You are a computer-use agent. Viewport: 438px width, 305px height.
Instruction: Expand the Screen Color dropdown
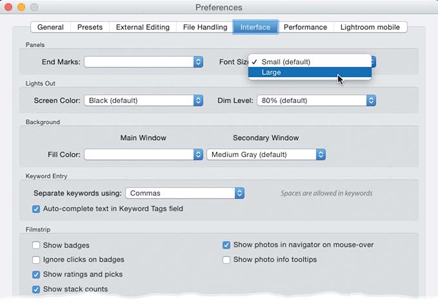point(143,100)
